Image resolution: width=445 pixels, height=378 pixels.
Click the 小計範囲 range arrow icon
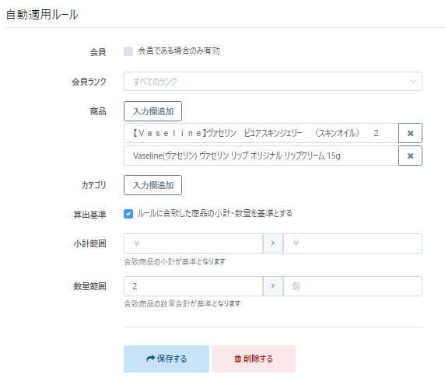click(x=273, y=243)
